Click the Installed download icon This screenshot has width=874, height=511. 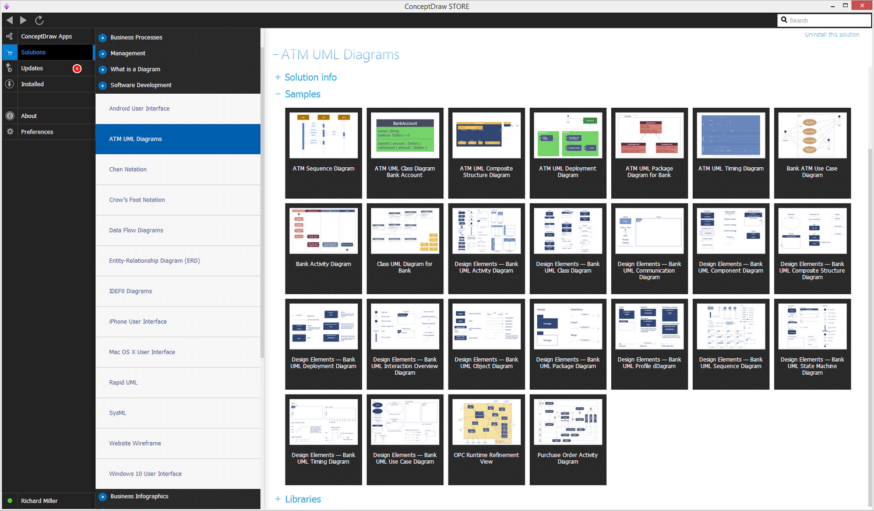tap(9, 84)
